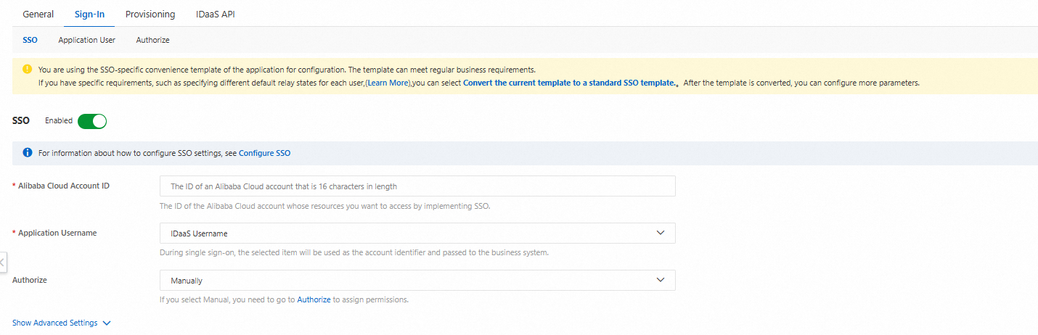
Task: Go to the IDaaS API tab
Action: click(x=215, y=15)
